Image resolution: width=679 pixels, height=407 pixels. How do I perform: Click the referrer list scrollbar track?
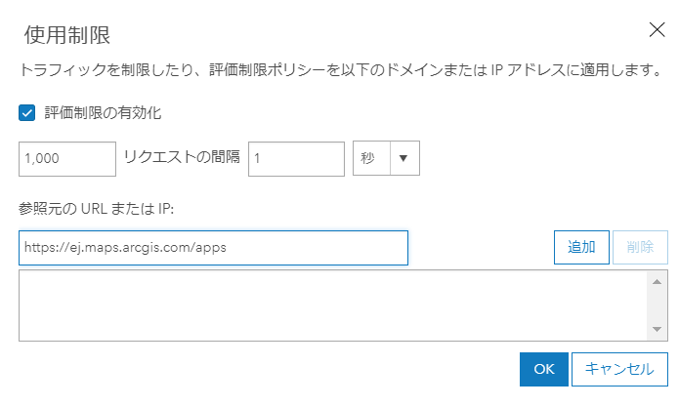point(658,305)
